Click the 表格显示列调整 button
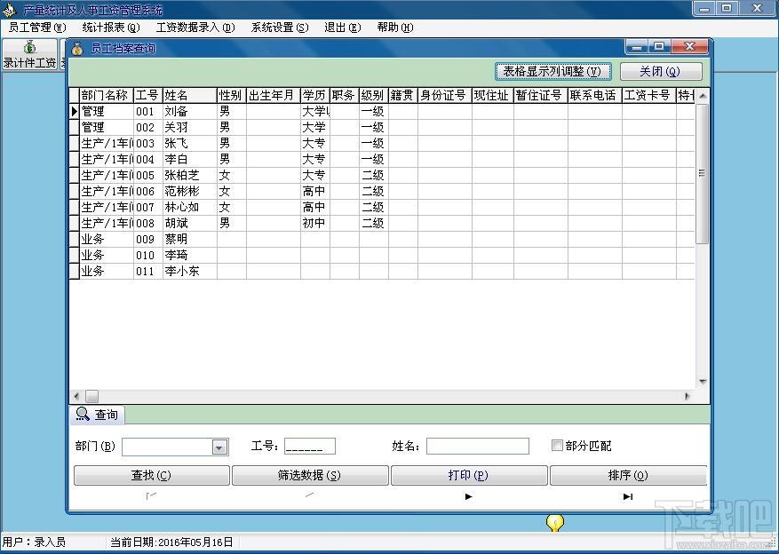Viewport: 779px width, 554px height. click(552, 72)
